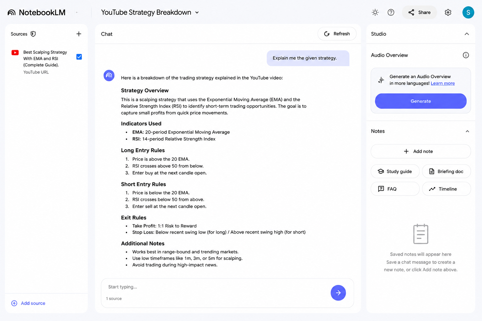The height and width of the screenshot is (321, 482).
Task: Click the YouTube source icon
Action: [x=15, y=53]
